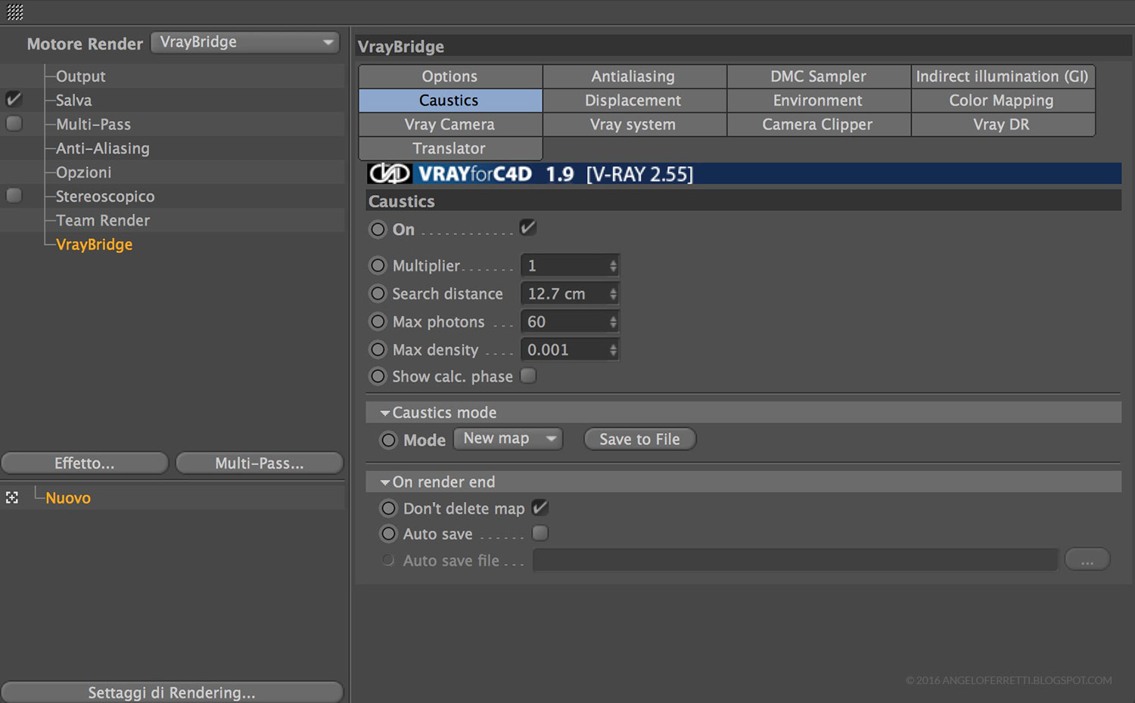Click the Max density 0.001 field
Image resolution: width=1135 pixels, height=703 pixels.
(564, 349)
